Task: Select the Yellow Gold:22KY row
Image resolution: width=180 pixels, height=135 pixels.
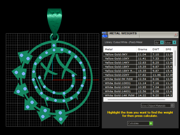Action: coord(138,75)
